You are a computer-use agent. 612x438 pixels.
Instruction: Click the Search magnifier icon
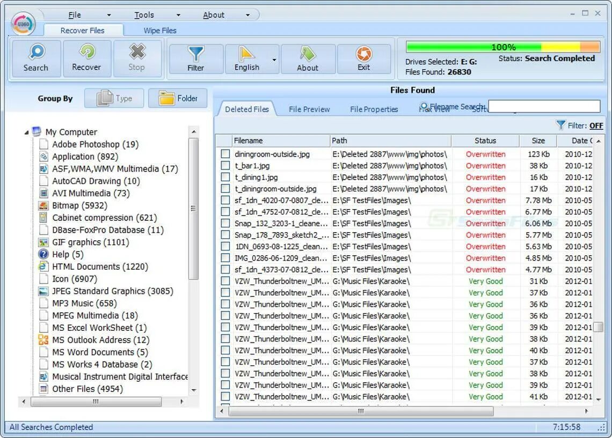coord(37,52)
